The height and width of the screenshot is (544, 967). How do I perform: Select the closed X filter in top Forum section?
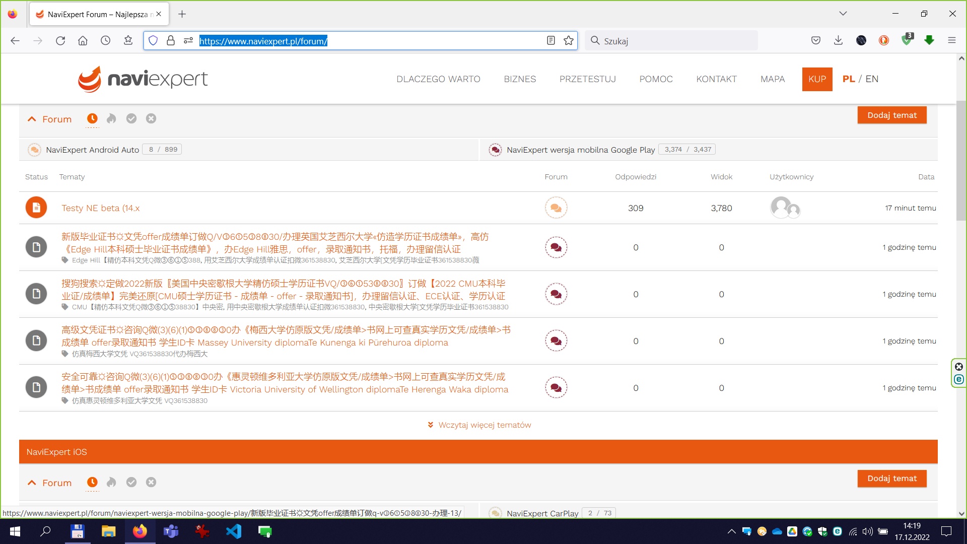(x=151, y=118)
